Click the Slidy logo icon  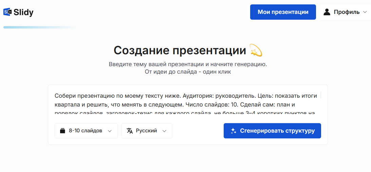[7, 12]
